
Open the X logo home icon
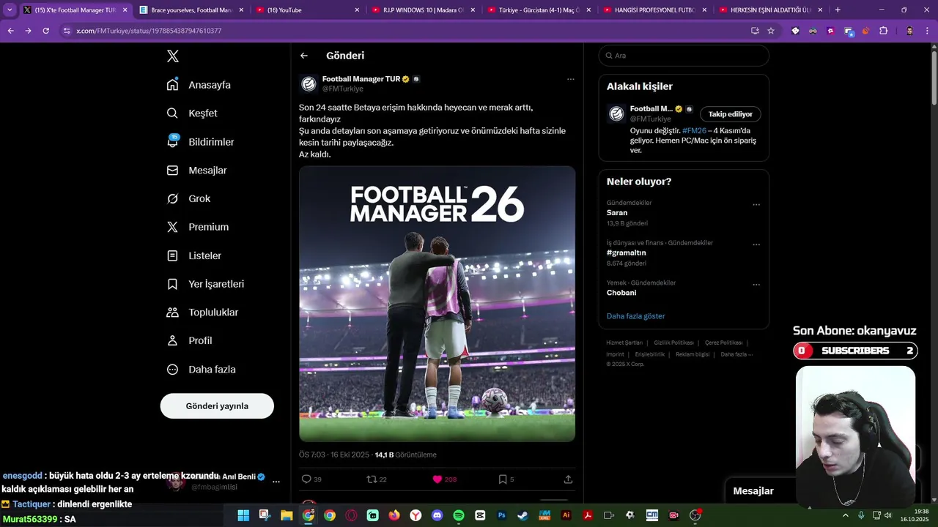(x=173, y=56)
